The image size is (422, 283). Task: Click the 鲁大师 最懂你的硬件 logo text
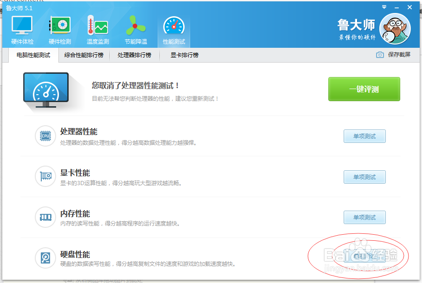[x=356, y=29]
